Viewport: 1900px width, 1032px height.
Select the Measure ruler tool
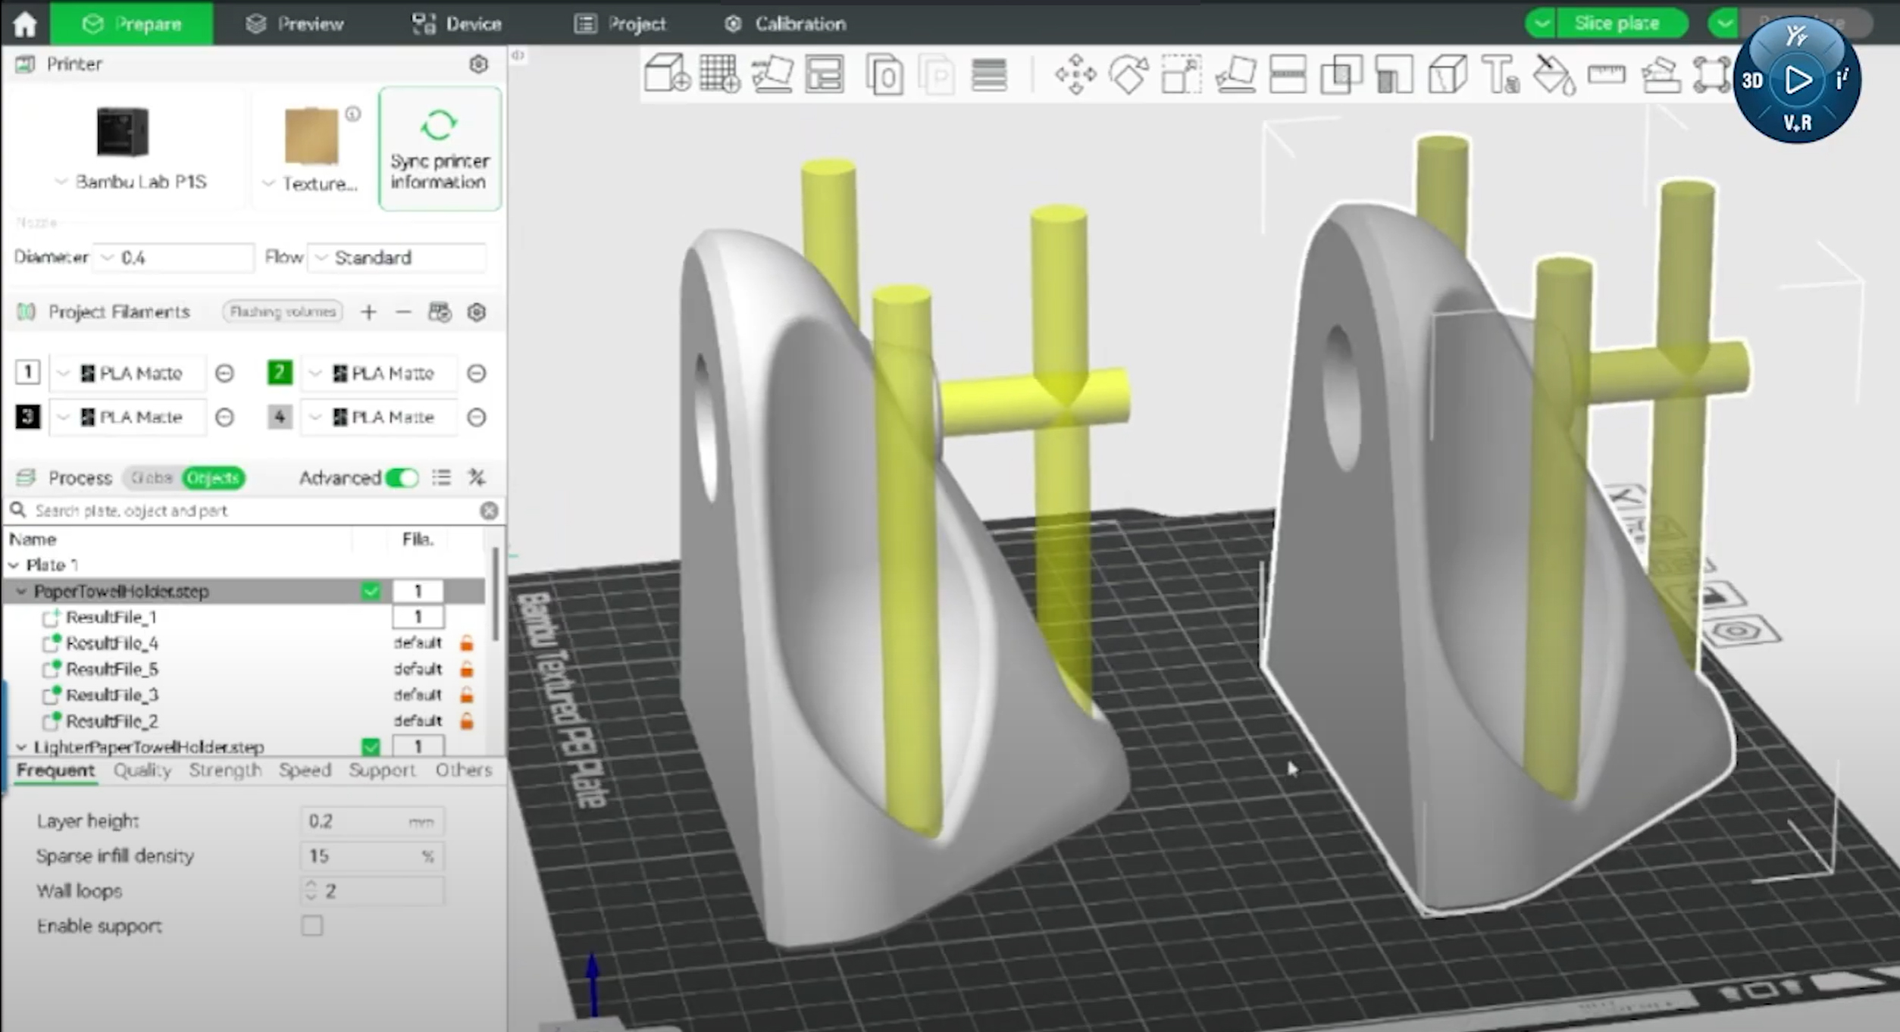coord(1606,74)
